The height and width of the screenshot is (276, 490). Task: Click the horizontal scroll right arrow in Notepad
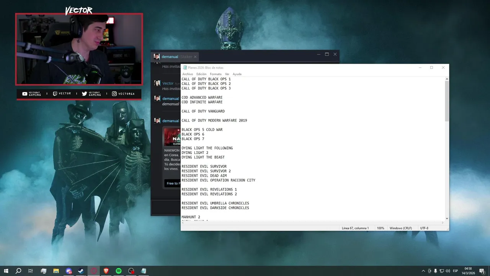[x=443, y=223]
